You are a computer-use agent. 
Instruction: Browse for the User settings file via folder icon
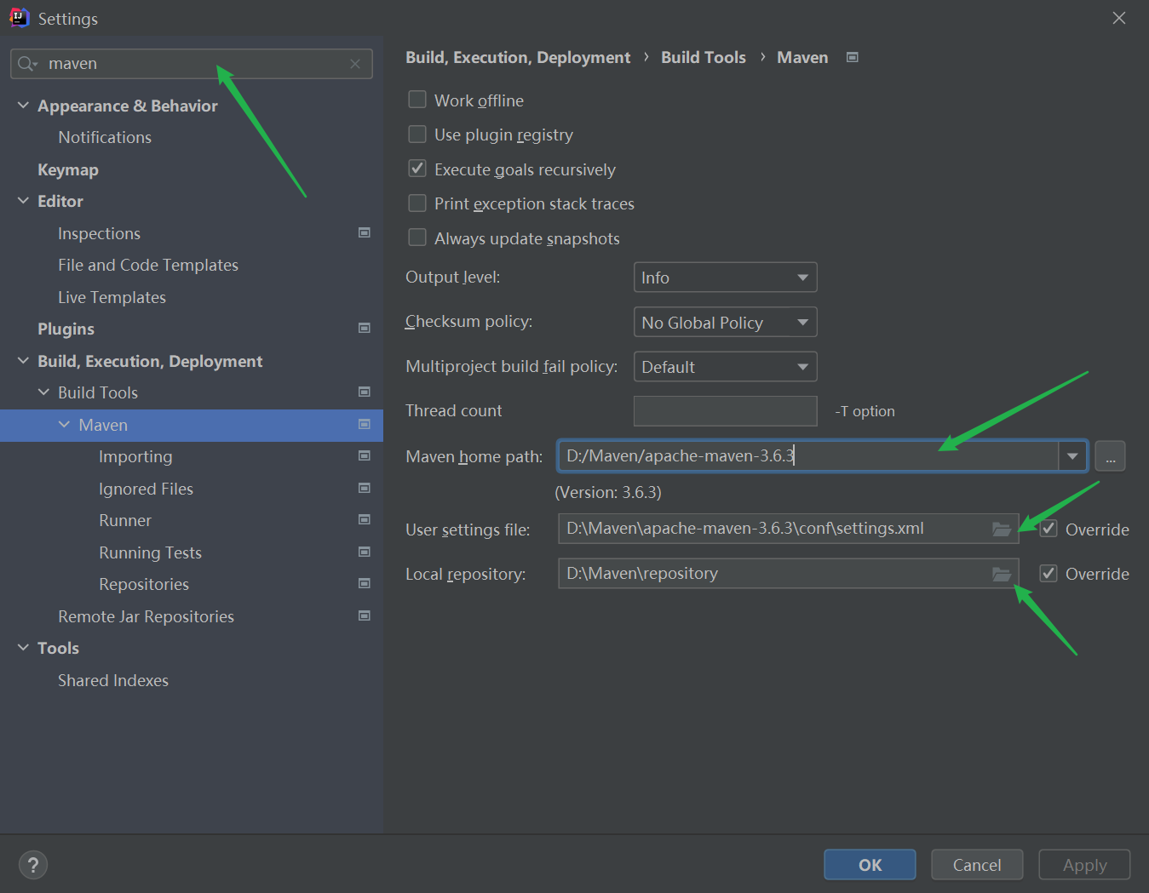click(1002, 530)
